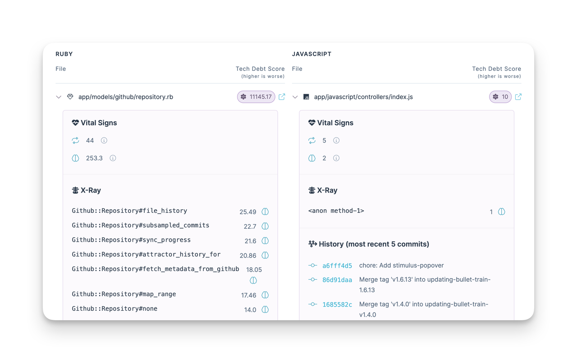Click the churn cycle icon beside 5
The image size is (577, 363).
[x=312, y=141]
